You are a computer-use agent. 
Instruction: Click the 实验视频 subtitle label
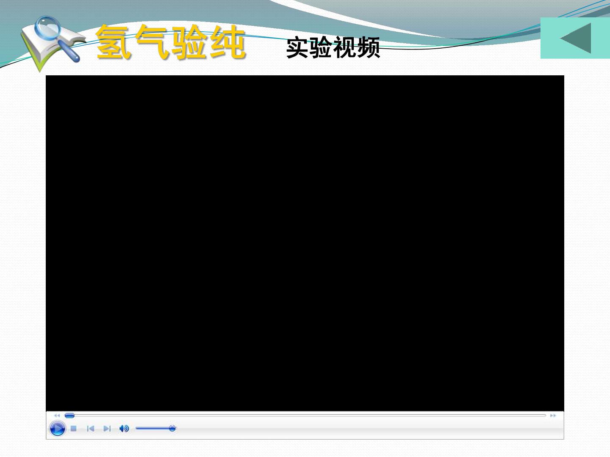(333, 47)
